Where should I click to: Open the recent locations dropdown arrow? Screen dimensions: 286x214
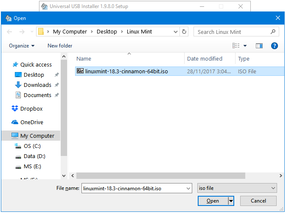(x=32, y=32)
